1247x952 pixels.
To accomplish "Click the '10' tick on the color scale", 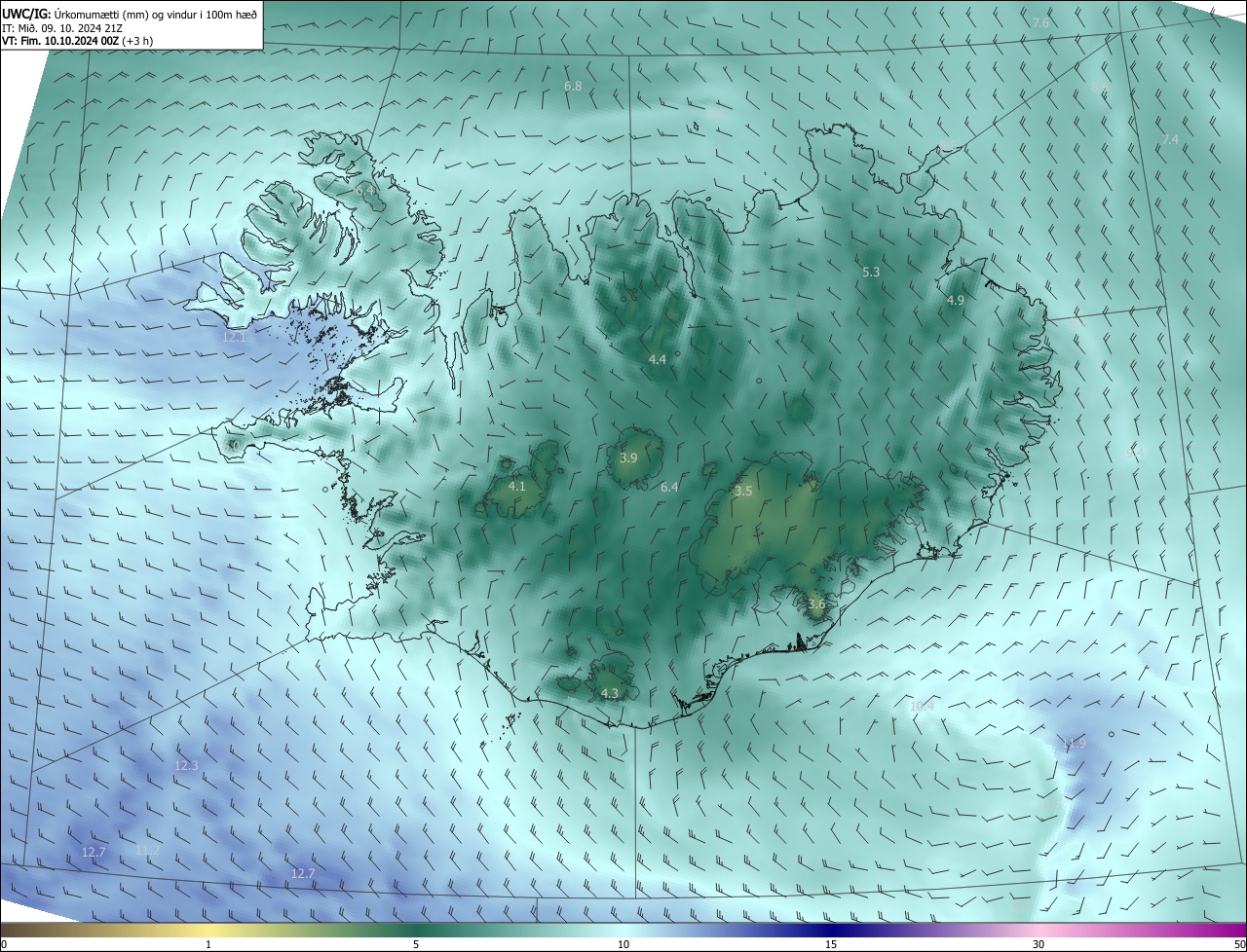I will pos(623,945).
